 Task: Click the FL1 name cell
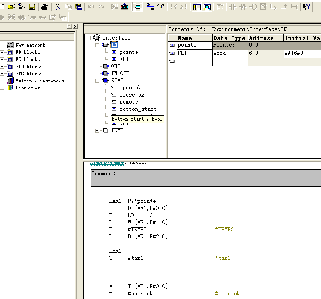tap(194, 53)
